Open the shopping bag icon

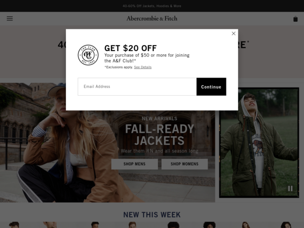[295, 19]
